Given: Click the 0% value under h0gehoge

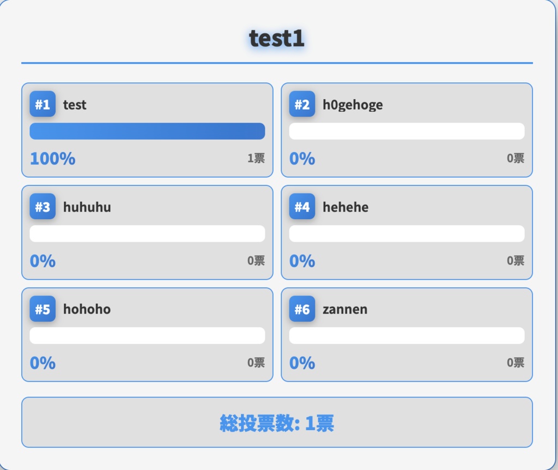Looking at the screenshot, I should [x=302, y=159].
